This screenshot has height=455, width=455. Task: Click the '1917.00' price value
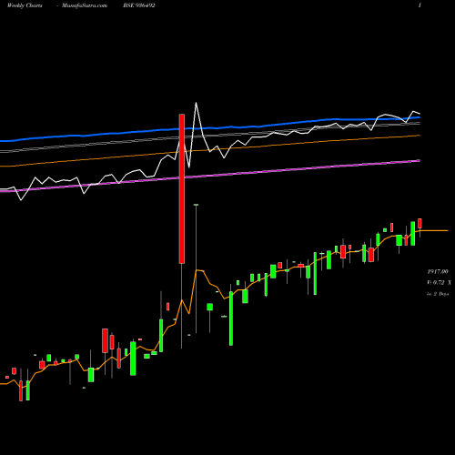[x=438, y=271]
